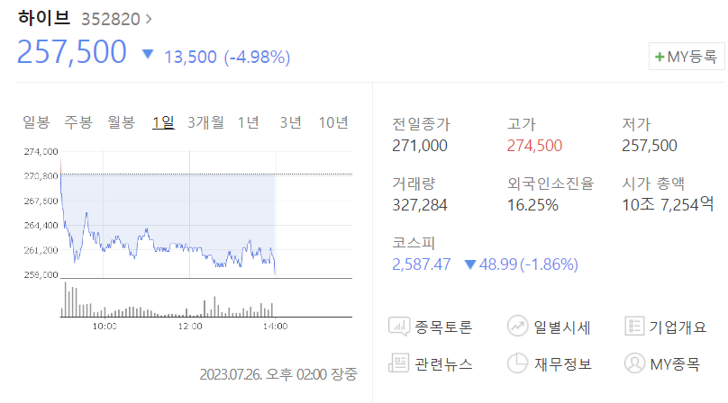This screenshot has height=403, width=728.
Task: Show the 1년 chart period
Action: 249,122
